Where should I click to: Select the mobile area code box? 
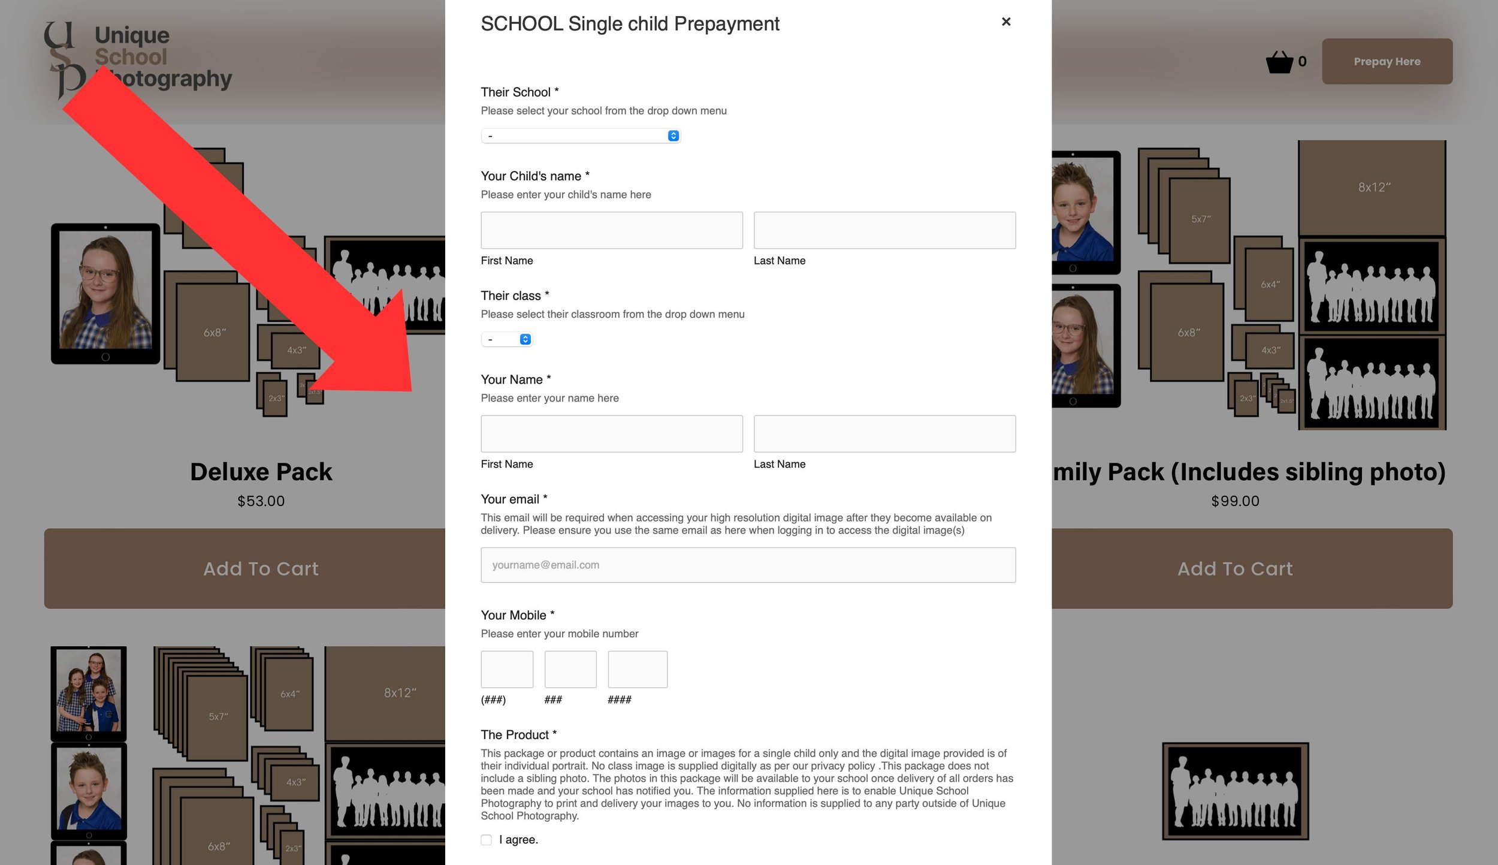(506, 669)
